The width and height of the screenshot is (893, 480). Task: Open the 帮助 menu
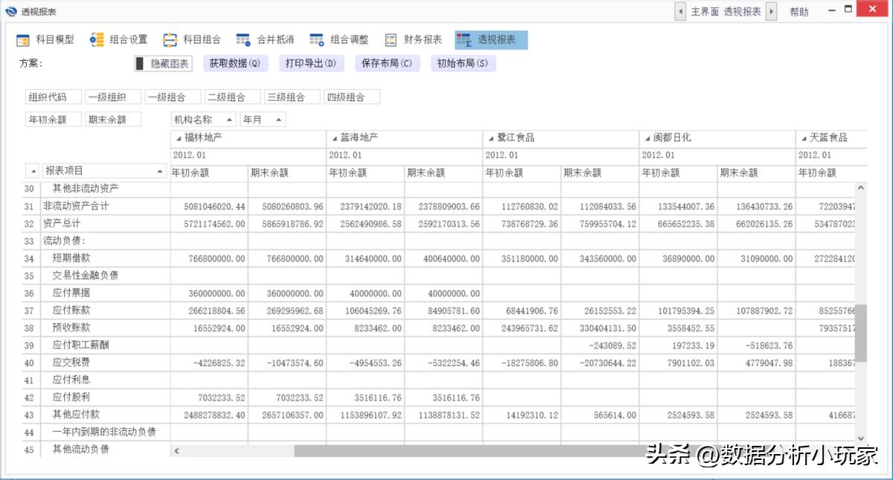[799, 11]
